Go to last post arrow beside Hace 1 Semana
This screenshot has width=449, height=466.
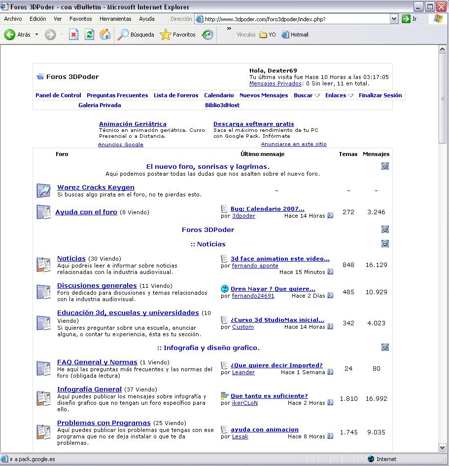tap(330, 372)
